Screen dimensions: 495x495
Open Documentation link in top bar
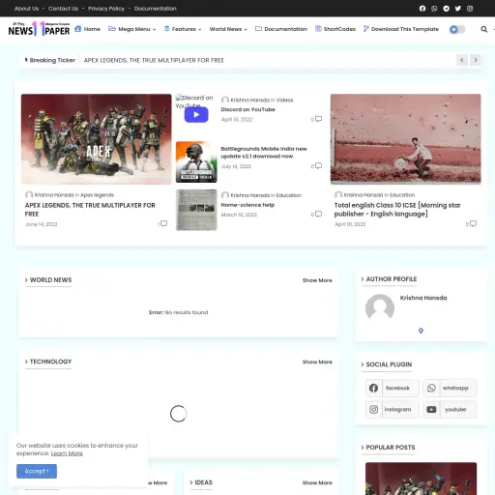(156, 9)
